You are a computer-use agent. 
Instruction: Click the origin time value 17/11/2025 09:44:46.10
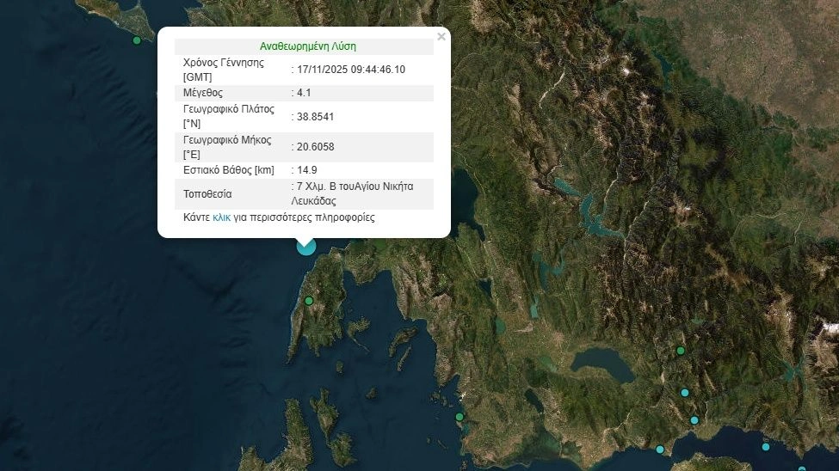[350, 70]
